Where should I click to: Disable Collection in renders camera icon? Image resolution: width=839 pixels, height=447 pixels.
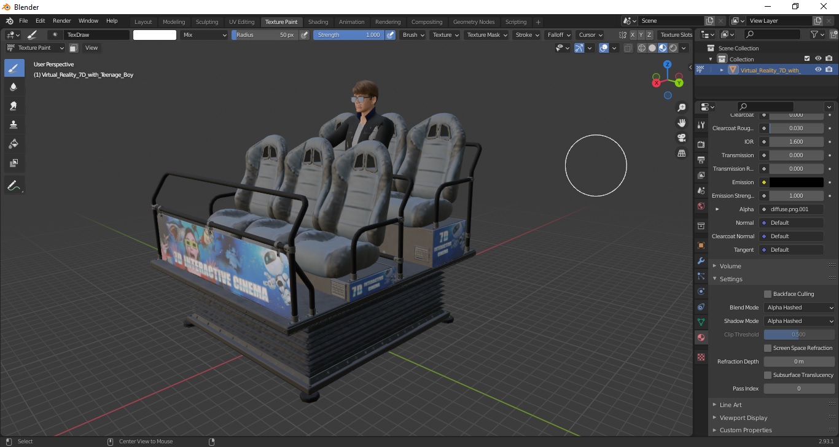pyautogui.click(x=829, y=59)
